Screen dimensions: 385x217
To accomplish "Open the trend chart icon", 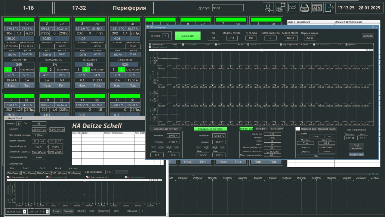I will click(293, 8).
